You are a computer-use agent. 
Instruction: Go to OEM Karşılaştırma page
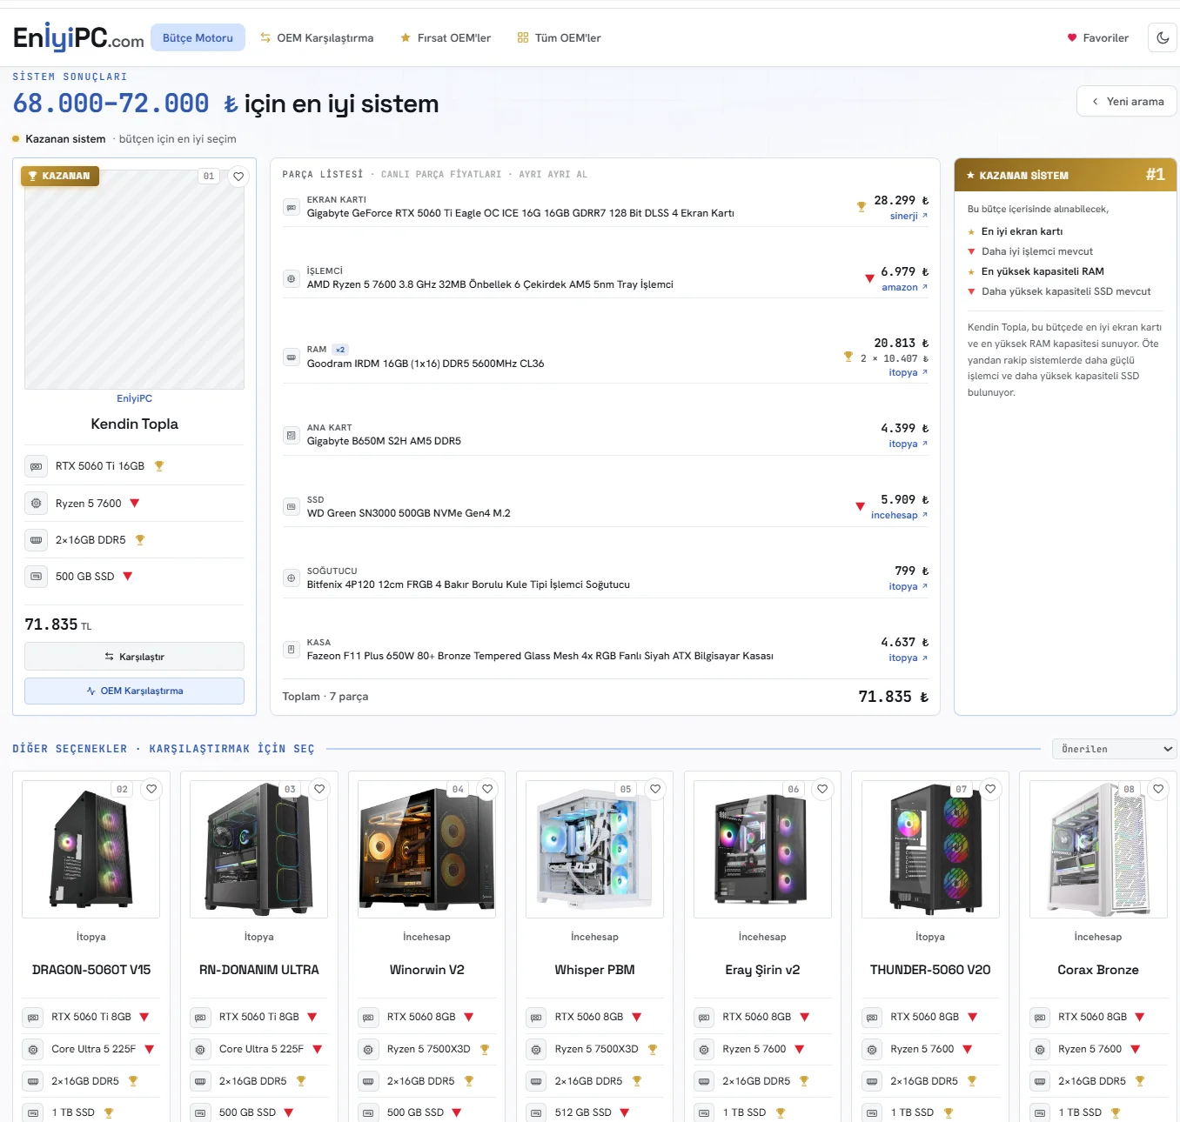point(317,37)
